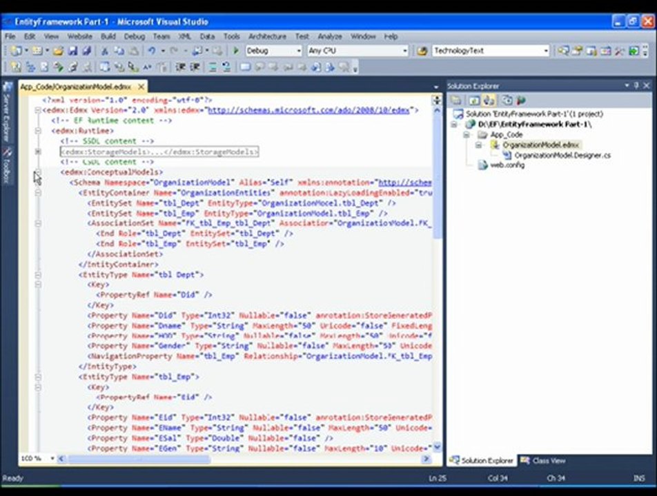The height and width of the screenshot is (496, 657).
Task: Click the Cut scissors icon
Action: point(105,51)
